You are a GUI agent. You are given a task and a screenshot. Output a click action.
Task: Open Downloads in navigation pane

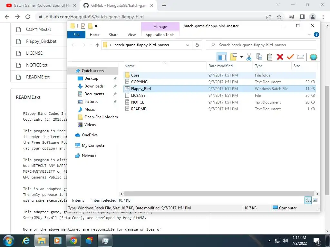[x=94, y=86]
